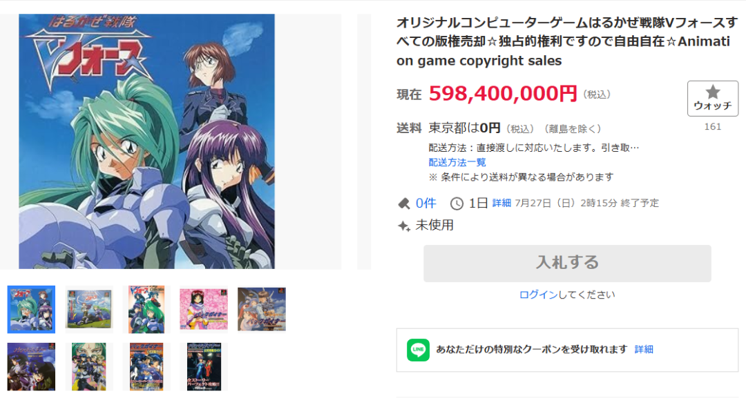Follow the ログイン login link
The height and width of the screenshot is (398, 746).
point(538,295)
